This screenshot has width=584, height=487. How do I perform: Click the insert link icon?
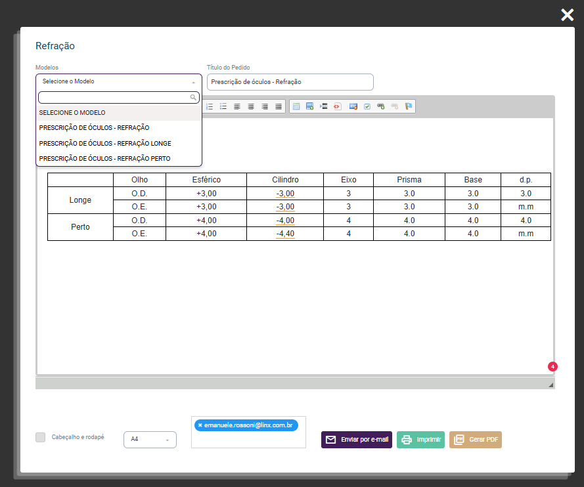tap(380, 106)
